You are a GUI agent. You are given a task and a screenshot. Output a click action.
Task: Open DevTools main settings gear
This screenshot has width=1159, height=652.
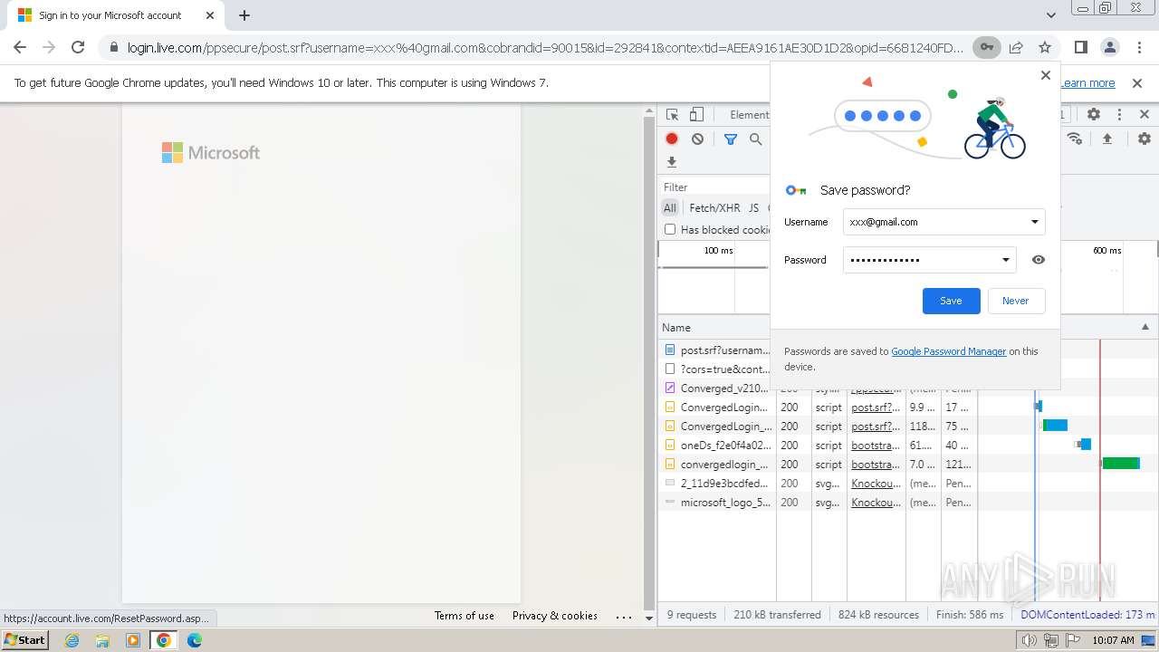click(x=1094, y=115)
